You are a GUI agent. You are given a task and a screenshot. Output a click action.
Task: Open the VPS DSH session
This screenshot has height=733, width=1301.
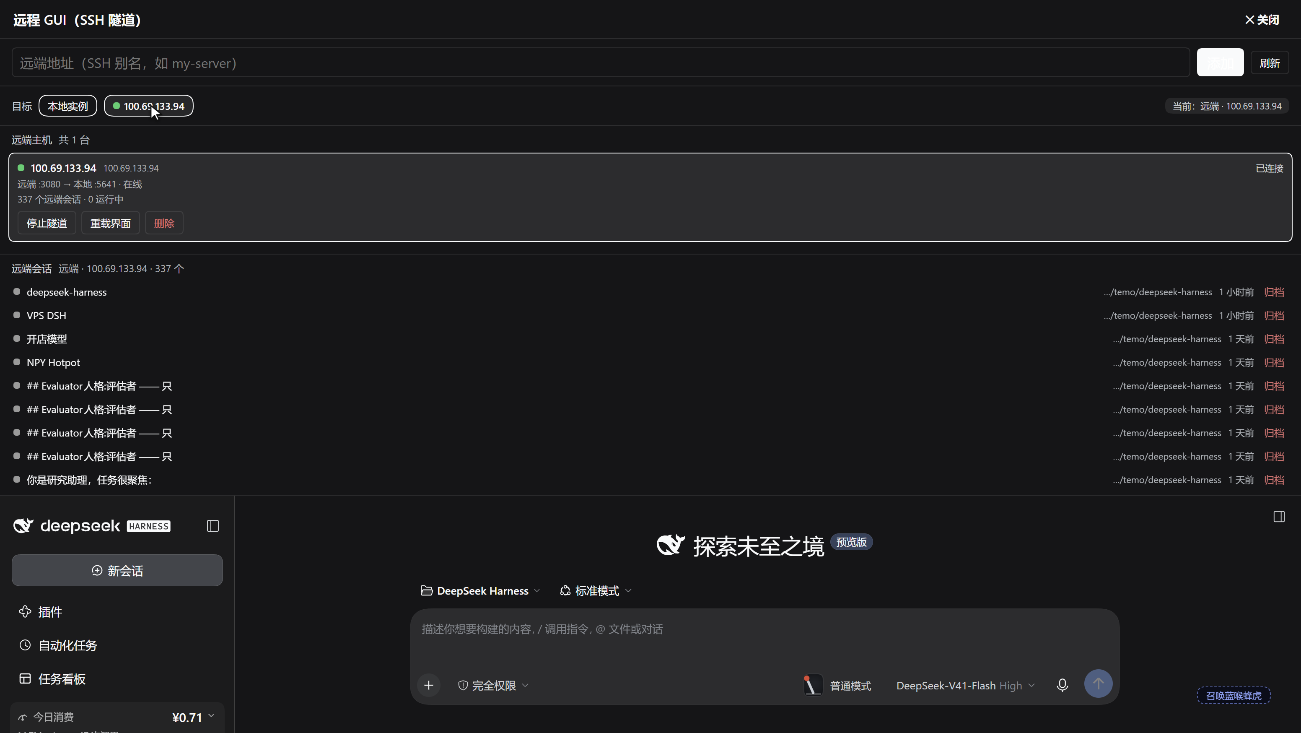tap(650, 315)
